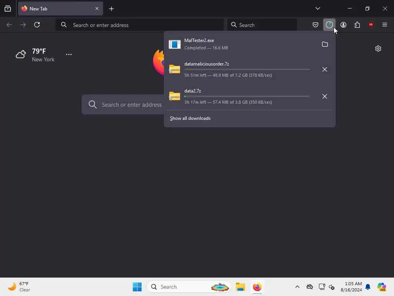Click Show all downloads
Image resolution: width=394 pixels, height=296 pixels.
click(x=190, y=118)
